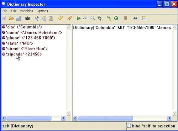The height and width of the screenshot is (131, 178).
Task: Close the Dictionary Inspector window
Action: click(x=174, y=4)
